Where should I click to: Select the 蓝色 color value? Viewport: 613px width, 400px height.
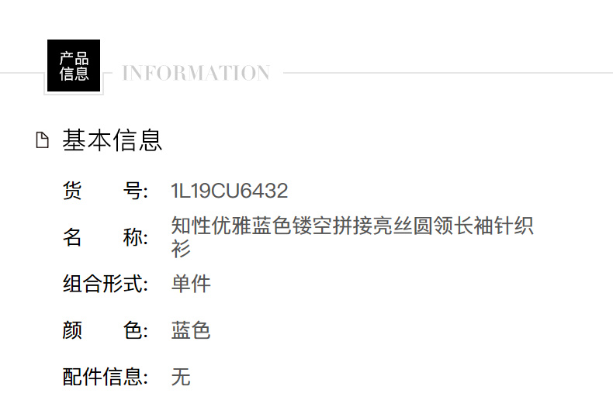pos(191,330)
